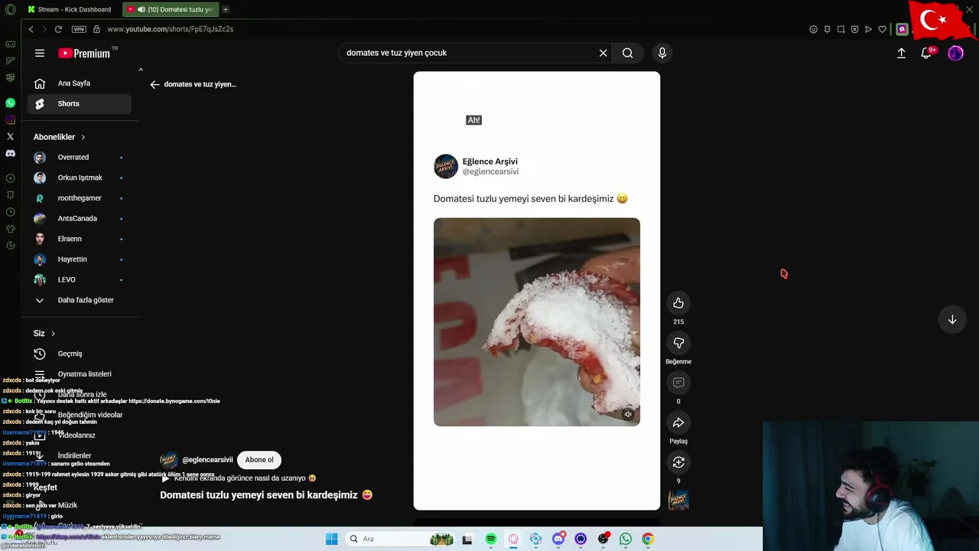Image resolution: width=979 pixels, height=551 pixels.
Task: Open Spotify from the taskbar
Action: [491, 539]
